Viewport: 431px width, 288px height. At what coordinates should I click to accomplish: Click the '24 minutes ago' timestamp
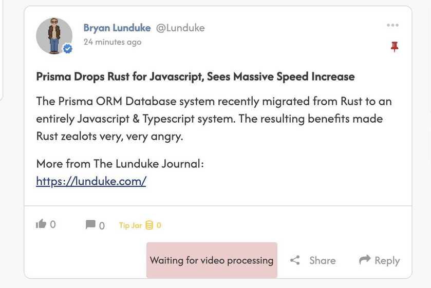click(x=112, y=42)
